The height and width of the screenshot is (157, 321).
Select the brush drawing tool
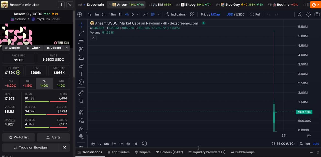[x=81, y=66]
